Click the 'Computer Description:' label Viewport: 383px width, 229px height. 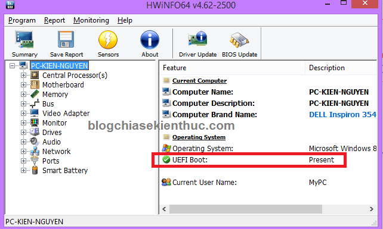(214, 103)
